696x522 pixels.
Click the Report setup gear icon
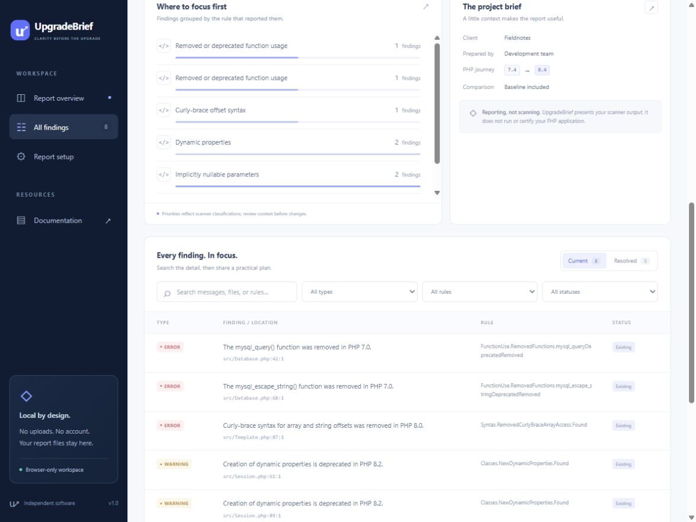pos(21,156)
